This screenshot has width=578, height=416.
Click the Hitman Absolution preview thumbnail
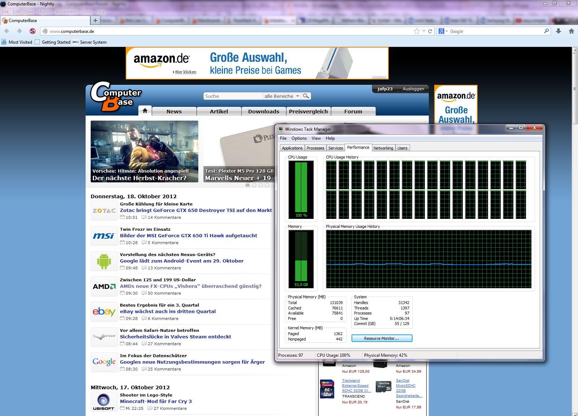[x=144, y=151]
